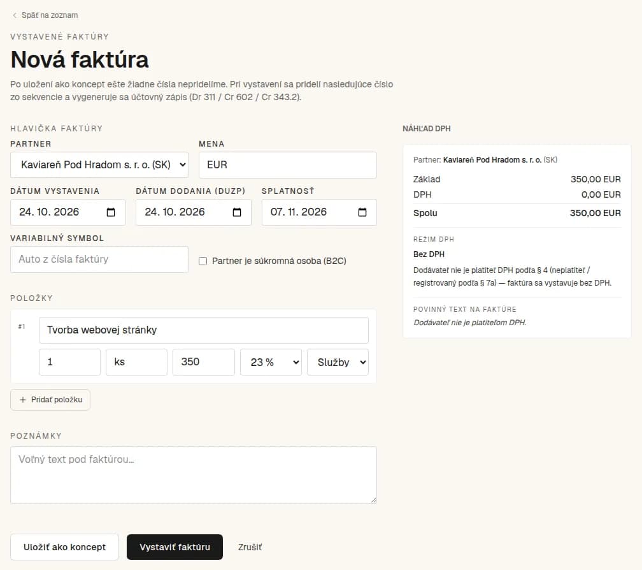Open the 23 % VAT rate dropdown
642x570 pixels.
[x=271, y=362]
